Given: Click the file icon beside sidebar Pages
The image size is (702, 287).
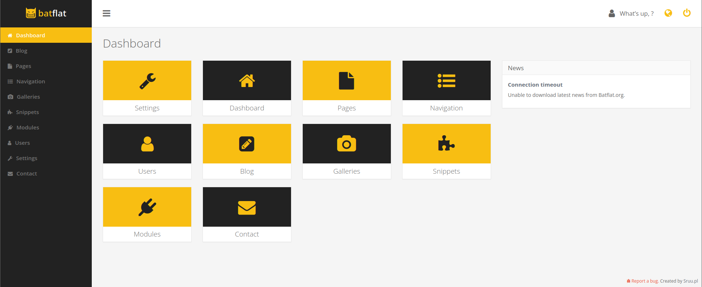Looking at the screenshot, I should [x=10, y=66].
